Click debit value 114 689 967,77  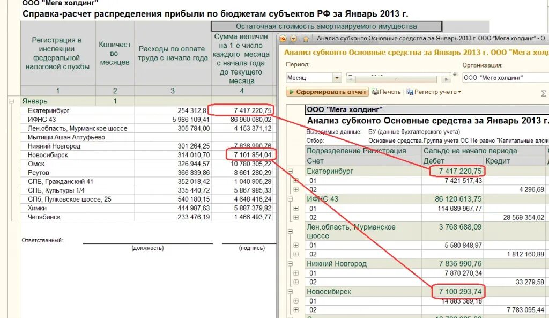(459, 209)
